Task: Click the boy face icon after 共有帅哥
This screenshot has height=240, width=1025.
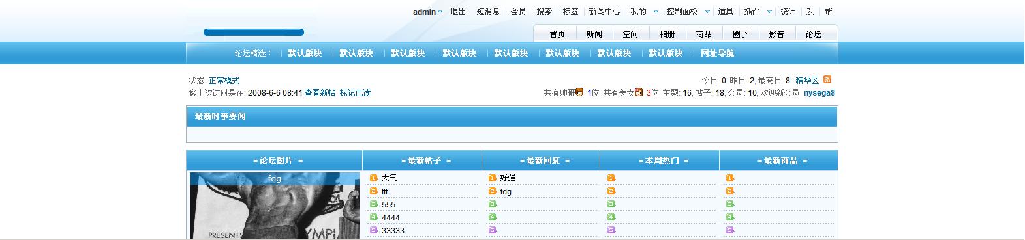Action: coord(579,92)
